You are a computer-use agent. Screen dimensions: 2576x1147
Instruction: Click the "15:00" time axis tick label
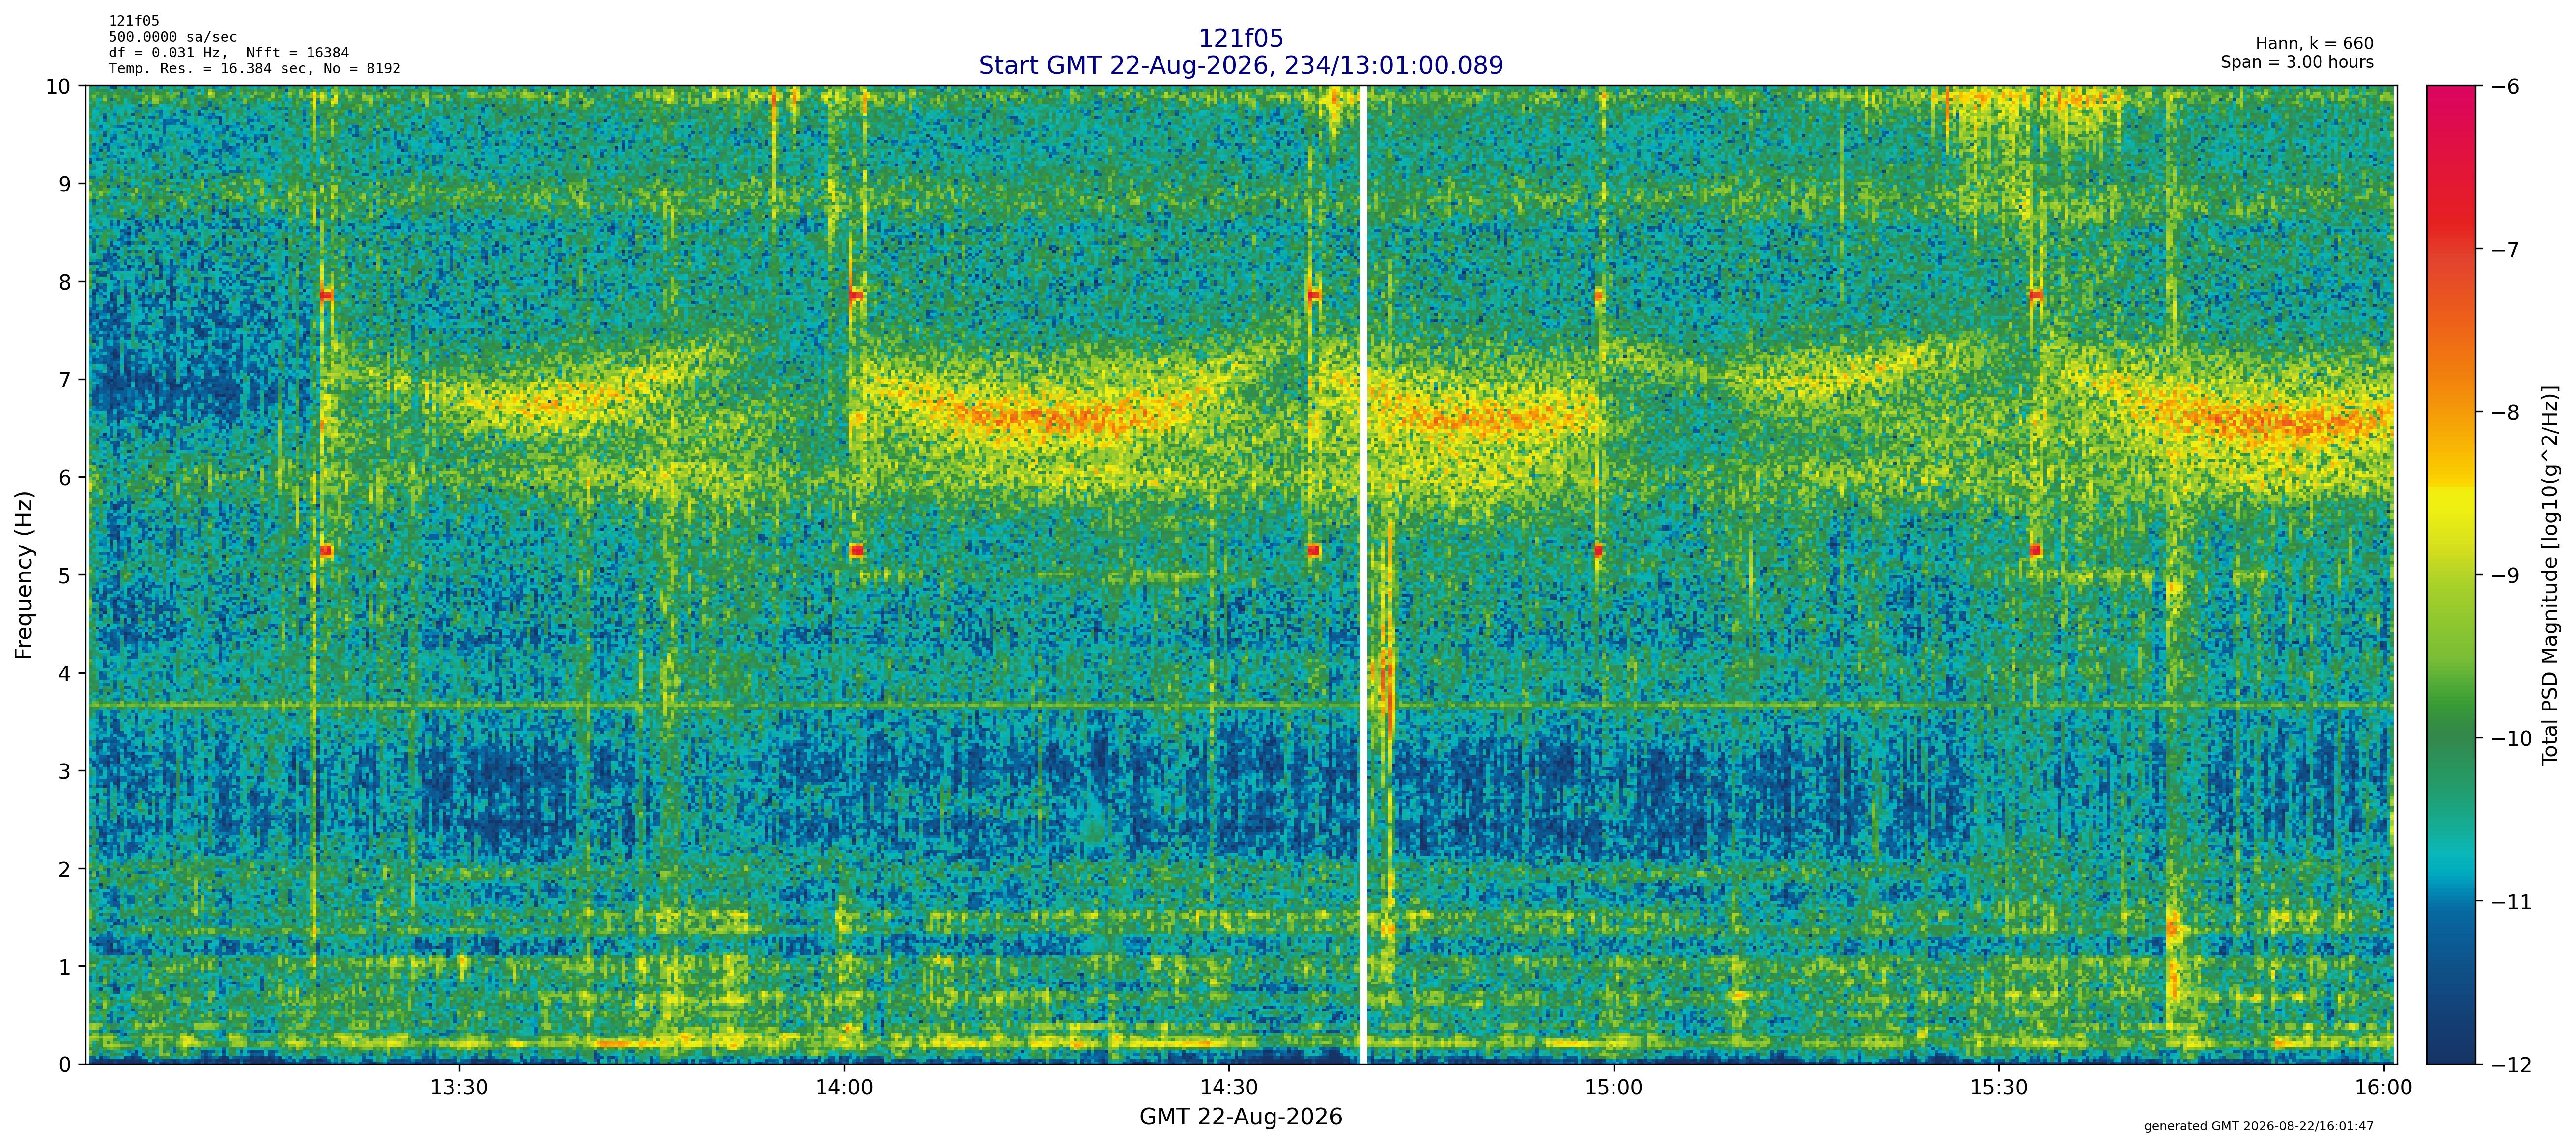pyautogui.click(x=1614, y=1087)
